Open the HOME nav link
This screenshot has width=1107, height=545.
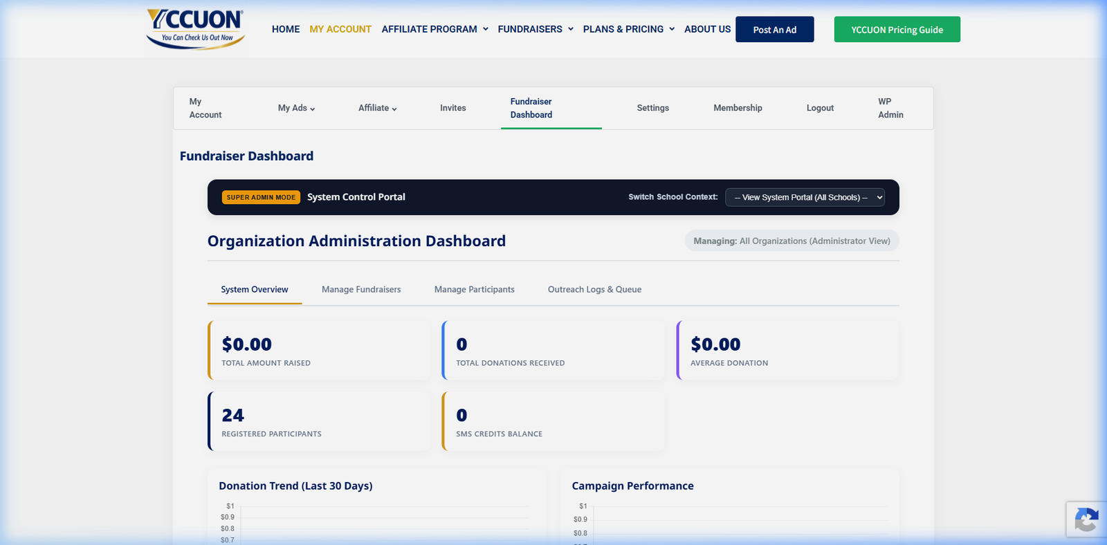point(286,29)
